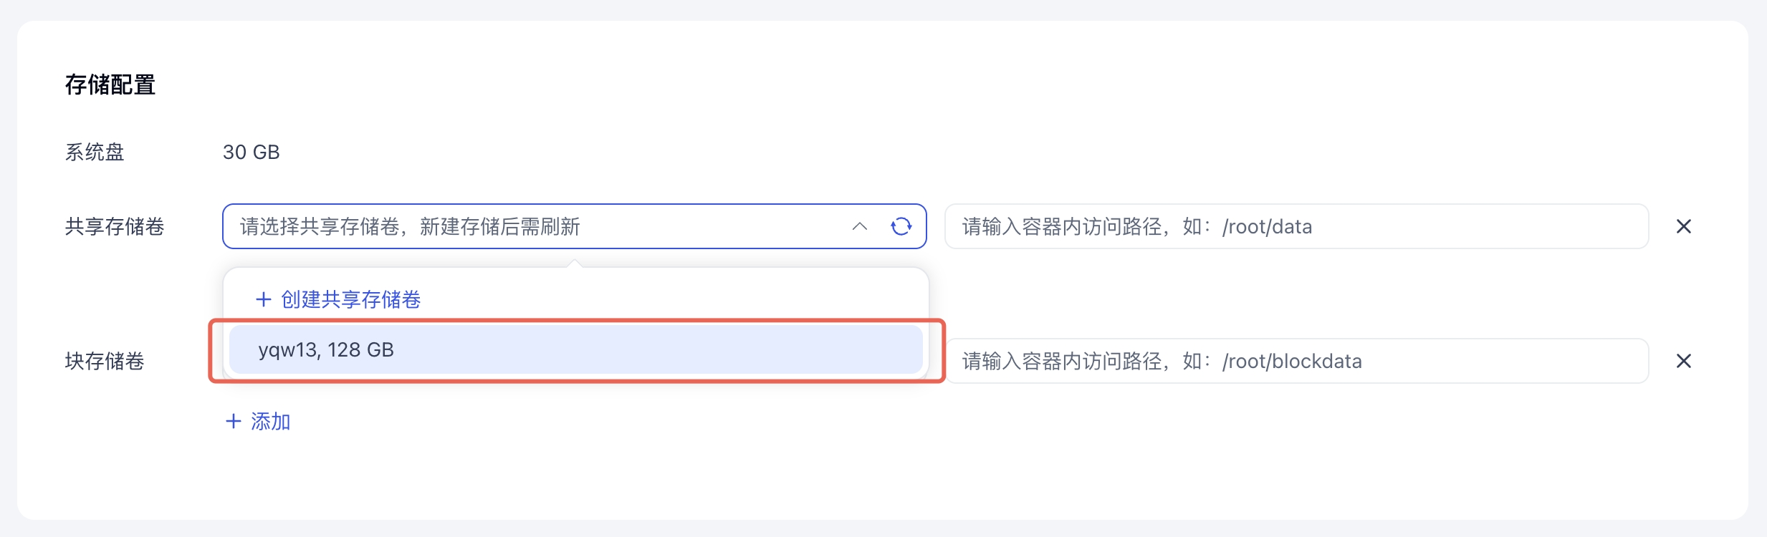Click the 共享存储卷 field label
The height and width of the screenshot is (537, 1767).
coord(115,226)
